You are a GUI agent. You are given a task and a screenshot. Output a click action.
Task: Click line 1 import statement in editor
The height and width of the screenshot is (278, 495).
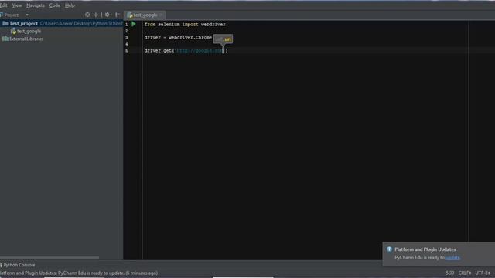pos(185,24)
